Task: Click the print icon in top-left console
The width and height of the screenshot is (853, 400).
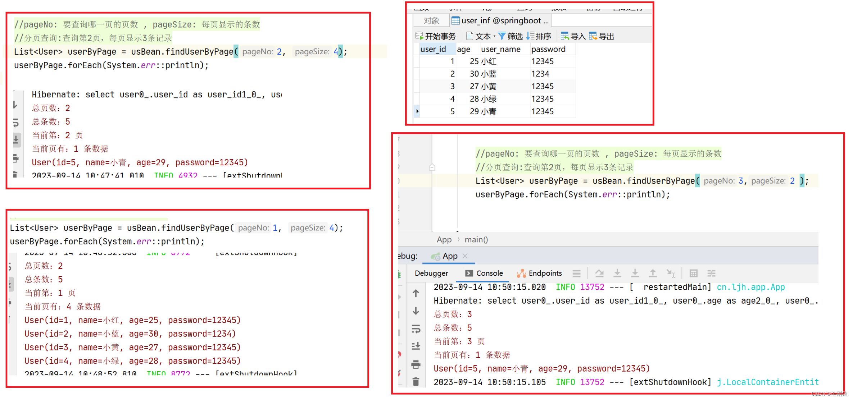Action: (x=16, y=158)
